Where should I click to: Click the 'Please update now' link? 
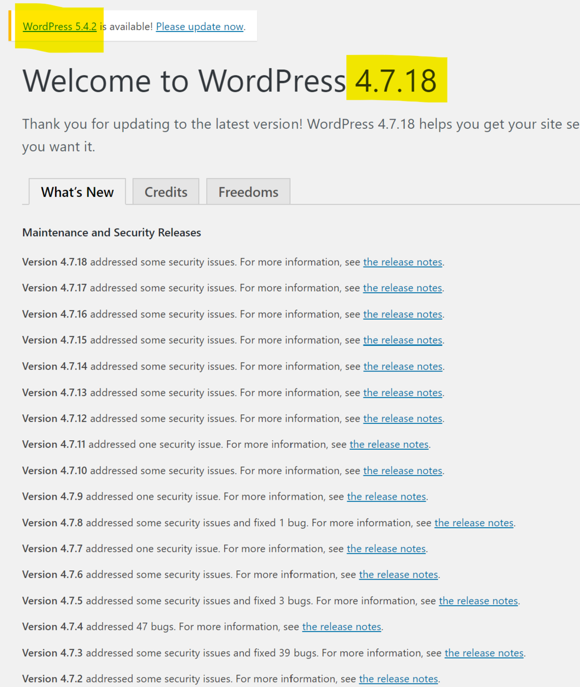coord(200,26)
